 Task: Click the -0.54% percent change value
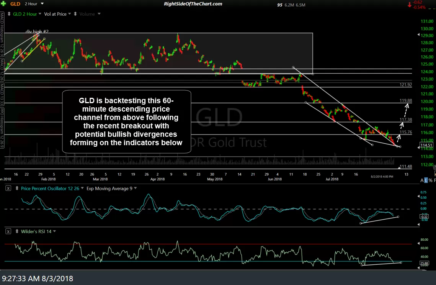coord(419,8)
